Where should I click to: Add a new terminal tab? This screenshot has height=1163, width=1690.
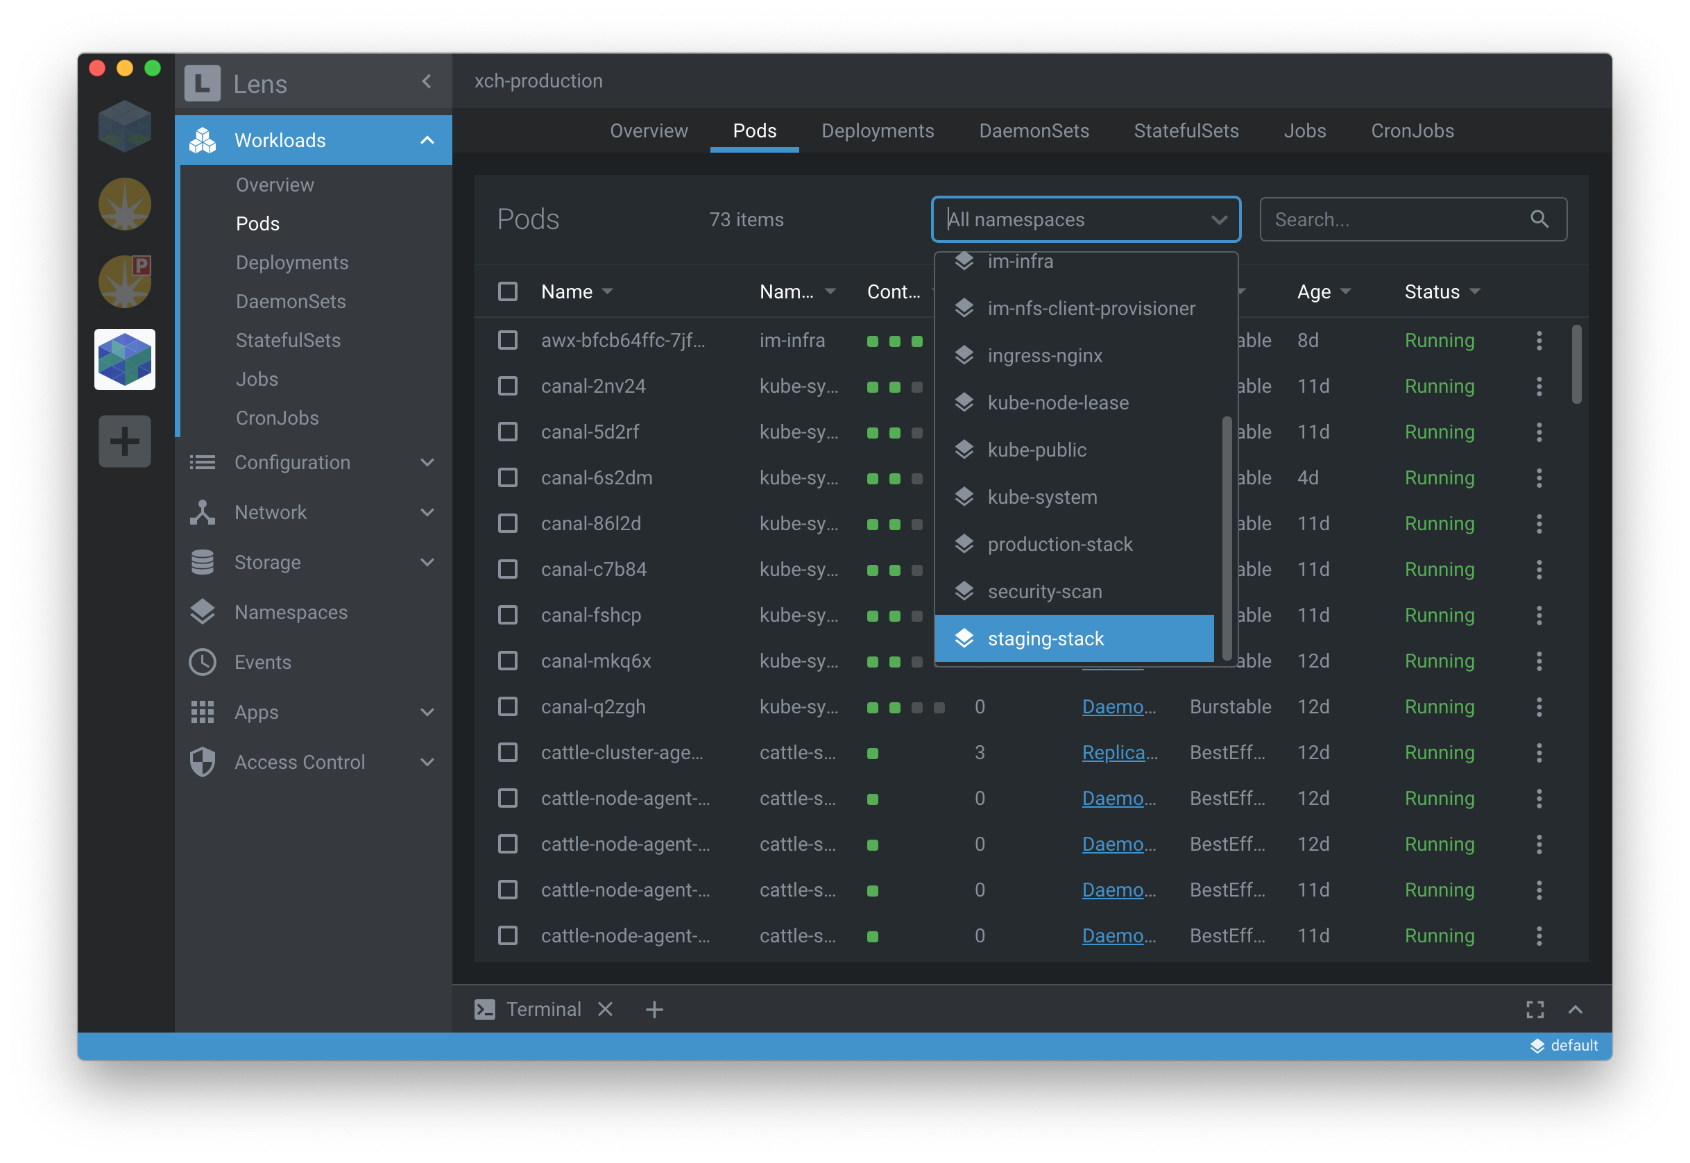coord(654,1009)
